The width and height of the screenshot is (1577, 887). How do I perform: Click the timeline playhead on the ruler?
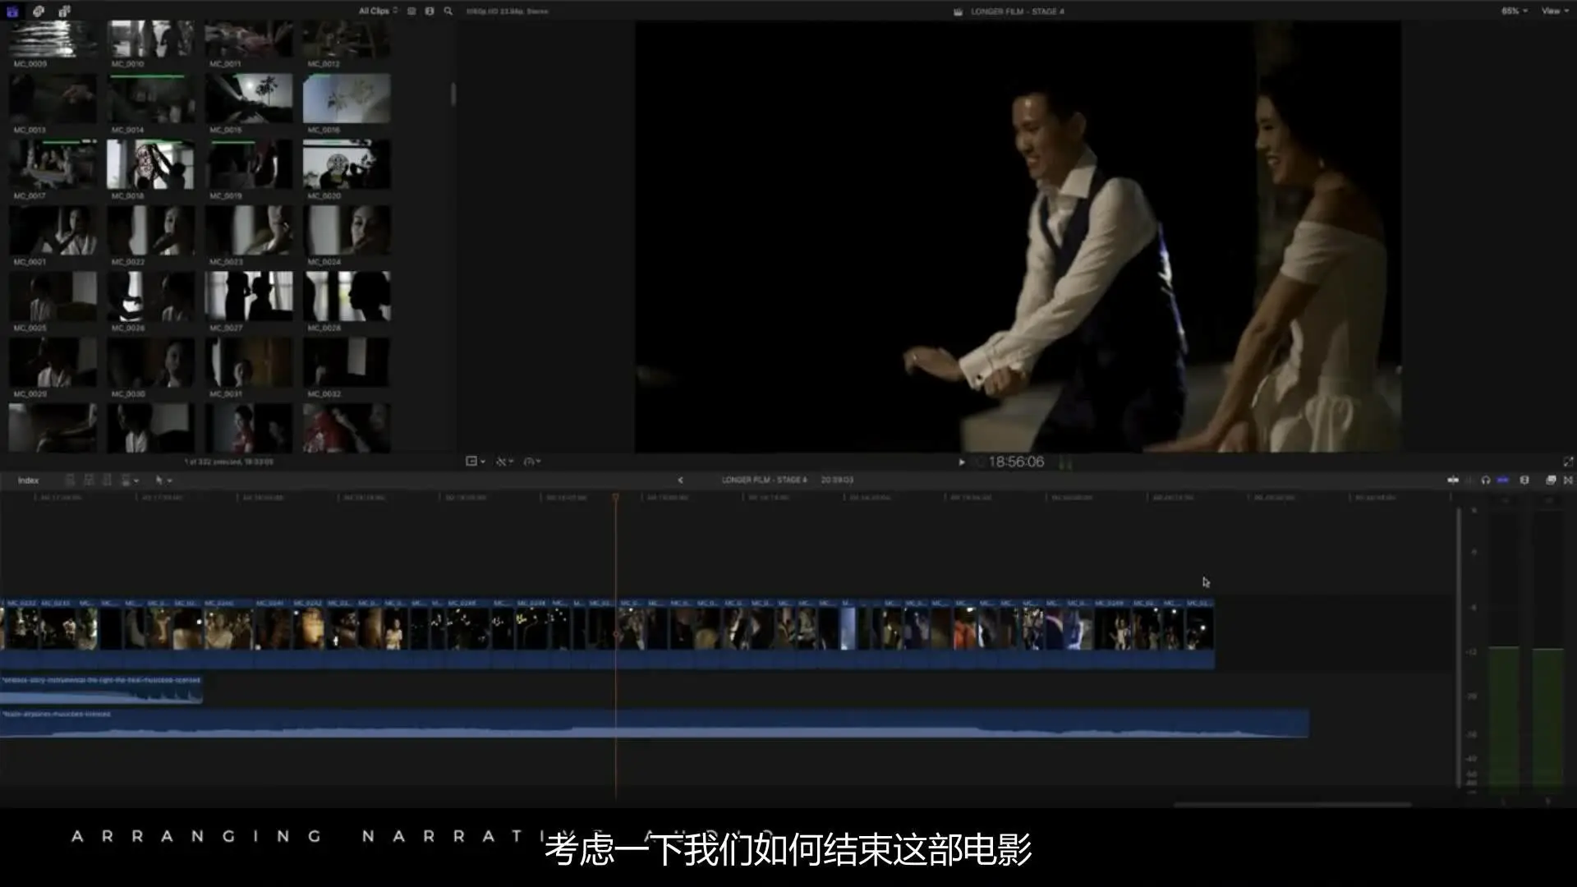[615, 498]
